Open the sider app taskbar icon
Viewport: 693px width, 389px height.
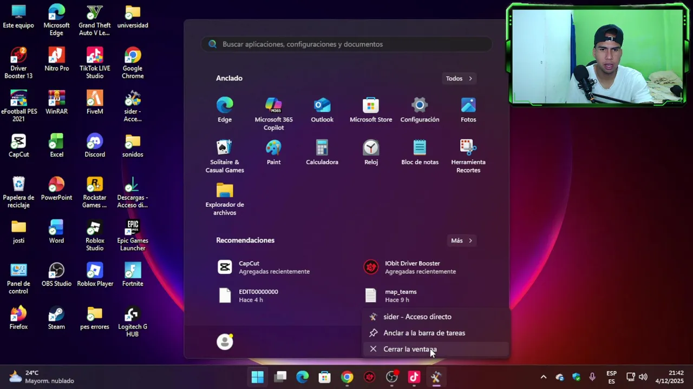tap(436, 377)
